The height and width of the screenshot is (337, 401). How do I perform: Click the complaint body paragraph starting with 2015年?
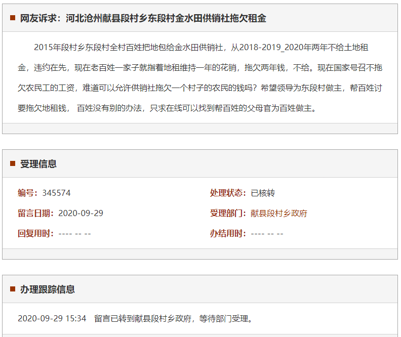coord(200,78)
